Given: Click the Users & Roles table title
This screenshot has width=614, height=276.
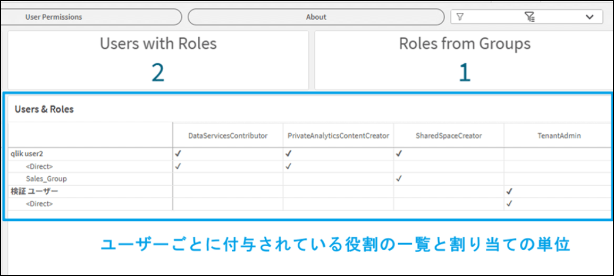Looking at the screenshot, I should [44, 109].
